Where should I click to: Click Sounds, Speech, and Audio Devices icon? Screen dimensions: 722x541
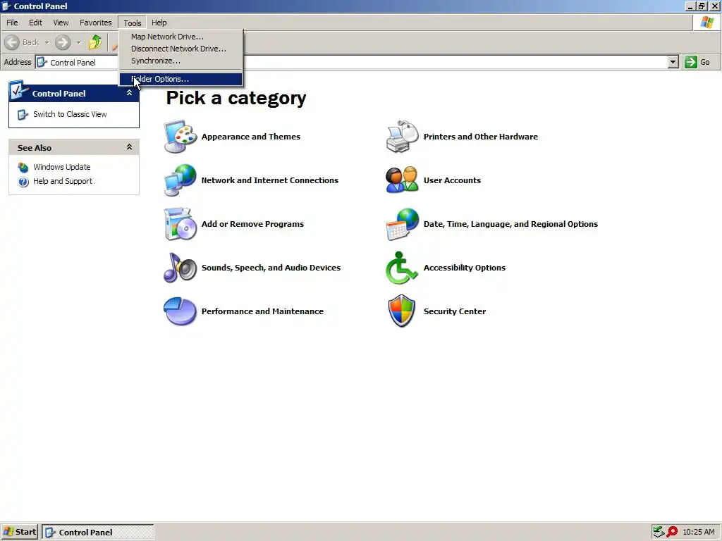[180, 268]
